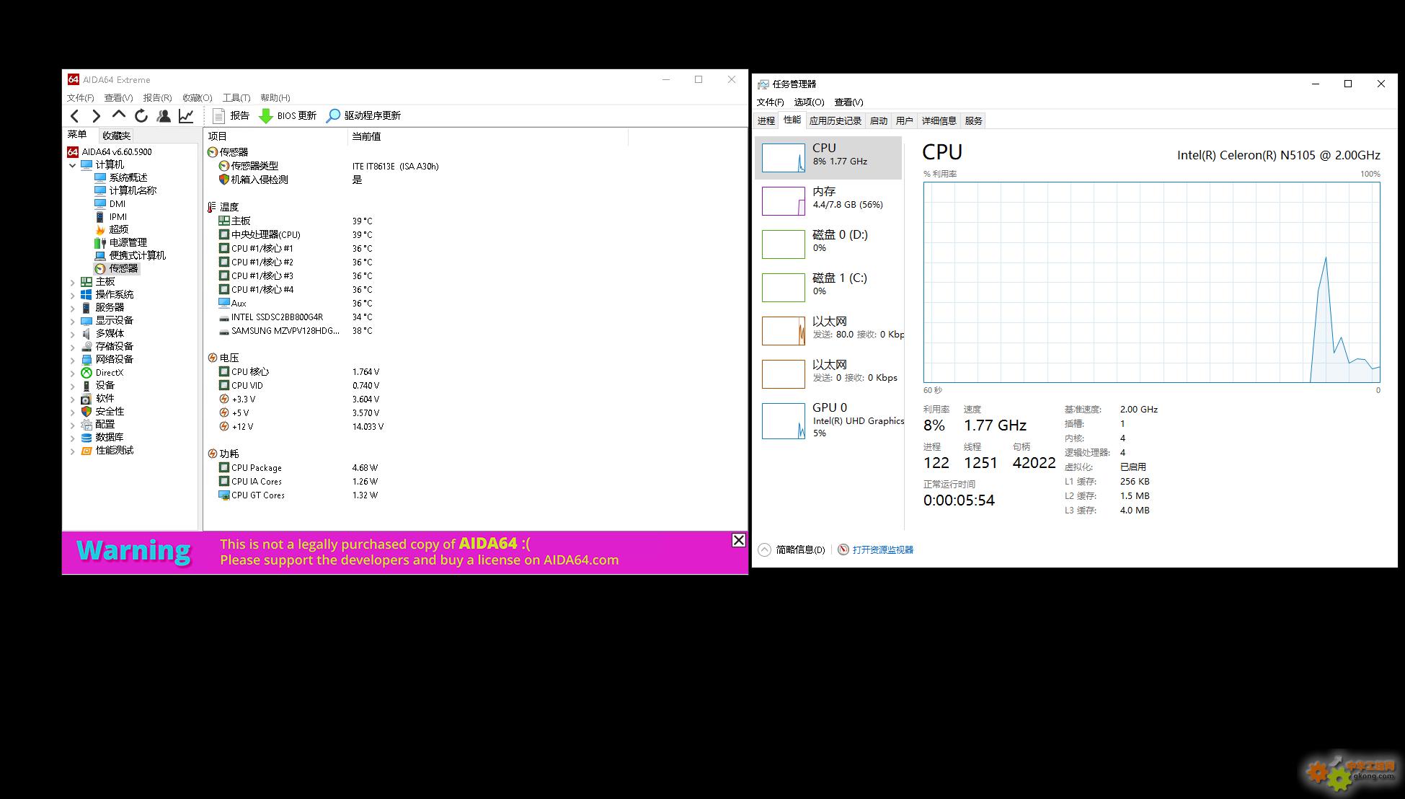Click 驱动程序更新 driver update button
The height and width of the screenshot is (799, 1405).
point(363,115)
